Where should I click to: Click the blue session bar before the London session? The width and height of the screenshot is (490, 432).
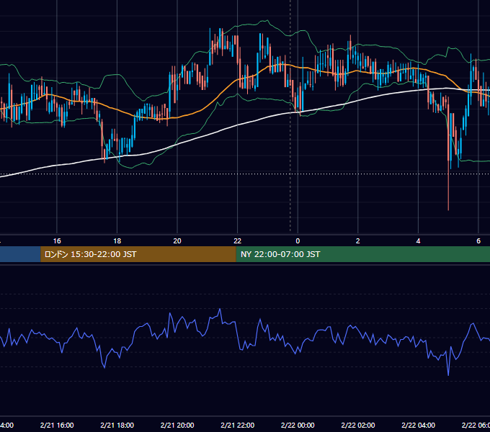tap(20, 254)
